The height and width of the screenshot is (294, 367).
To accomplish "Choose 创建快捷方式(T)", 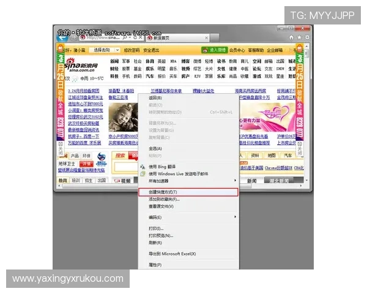I will pos(188,192).
